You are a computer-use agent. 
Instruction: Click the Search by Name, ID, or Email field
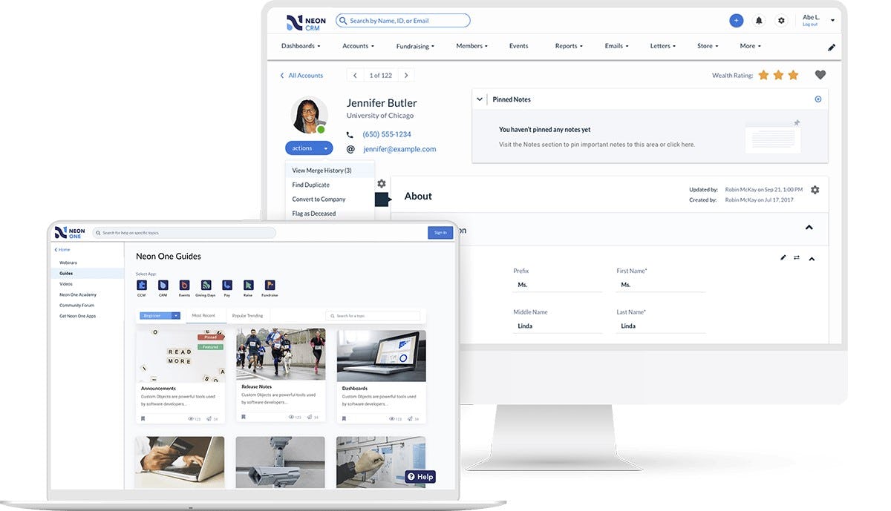point(402,20)
